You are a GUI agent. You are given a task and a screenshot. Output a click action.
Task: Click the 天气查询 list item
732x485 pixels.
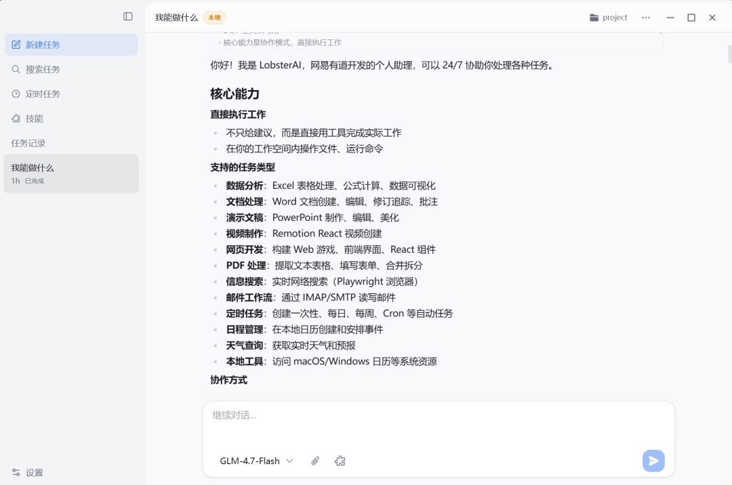click(291, 345)
